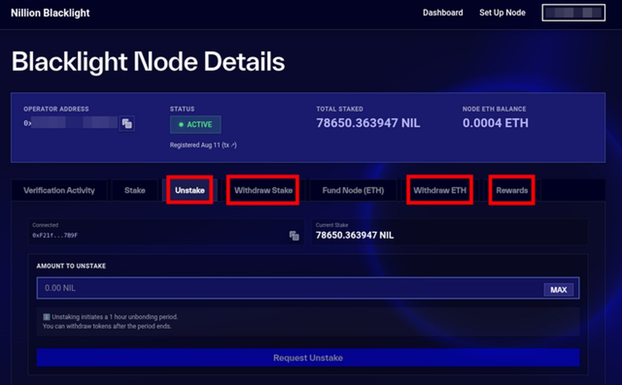Open the Verification Activity tab
Viewport: 622px width, 385px height.
point(59,190)
